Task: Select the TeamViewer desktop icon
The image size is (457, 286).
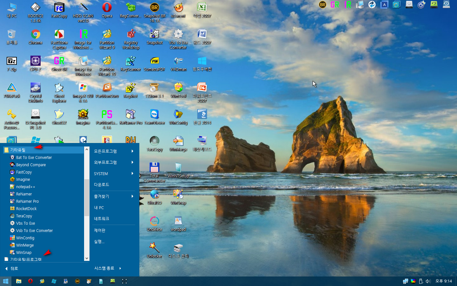Action: pos(155,117)
